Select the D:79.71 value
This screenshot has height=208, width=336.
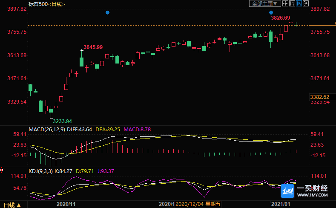[x=85, y=171]
